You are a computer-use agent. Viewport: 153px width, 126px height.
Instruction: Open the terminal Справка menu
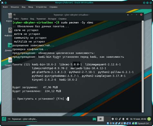pyautogui.click(x=62, y=19)
